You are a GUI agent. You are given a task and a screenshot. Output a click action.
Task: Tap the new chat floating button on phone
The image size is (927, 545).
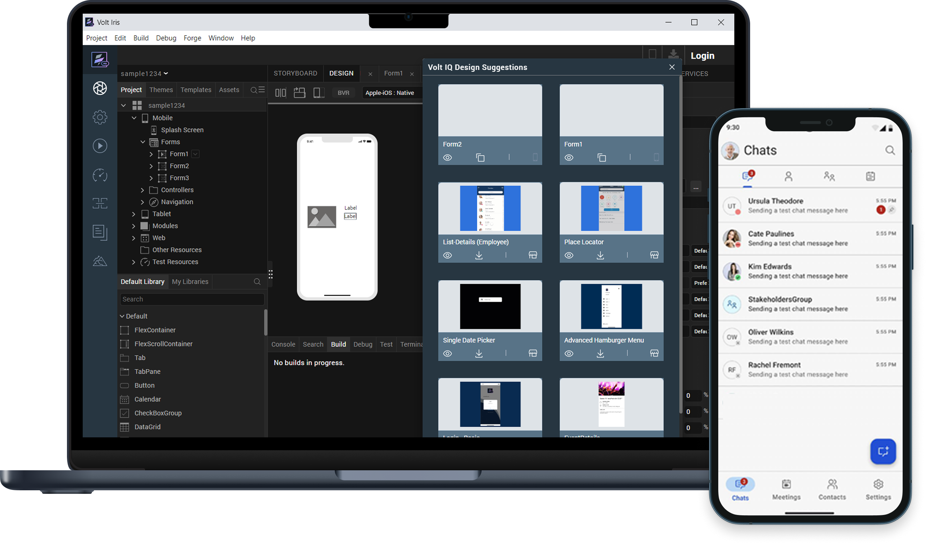(x=883, y=451)
